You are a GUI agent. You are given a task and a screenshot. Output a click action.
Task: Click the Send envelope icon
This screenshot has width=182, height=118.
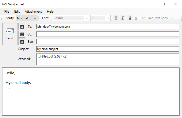point(10,31)
